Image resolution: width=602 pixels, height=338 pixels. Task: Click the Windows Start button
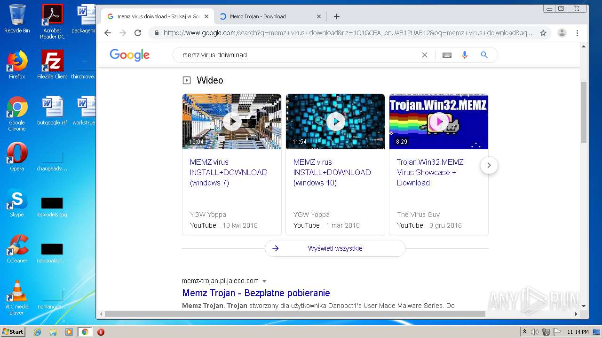(x=13, y=331)
